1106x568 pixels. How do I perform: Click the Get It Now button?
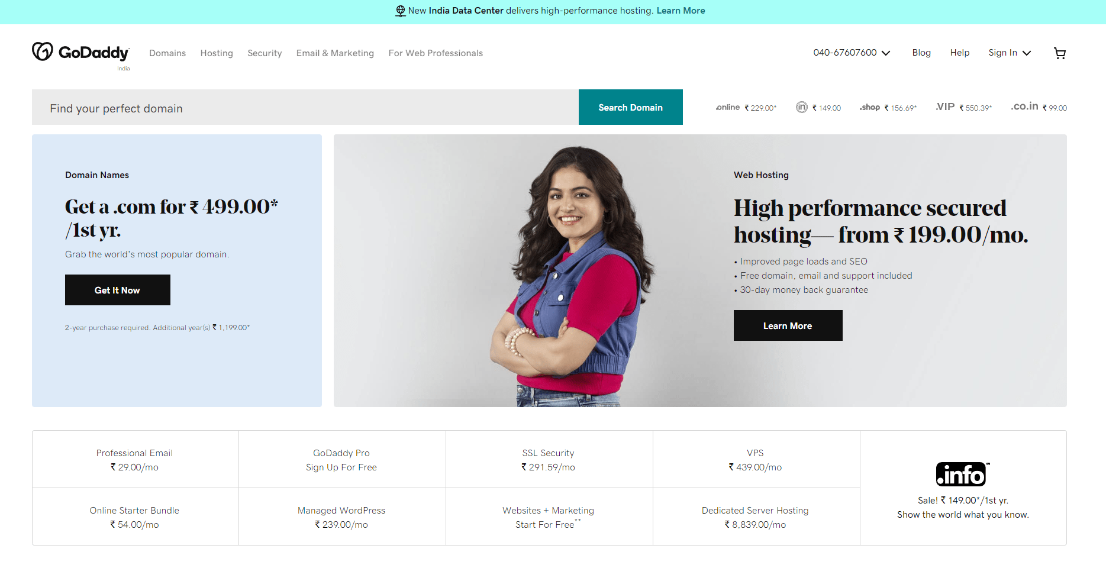(118, 290)
